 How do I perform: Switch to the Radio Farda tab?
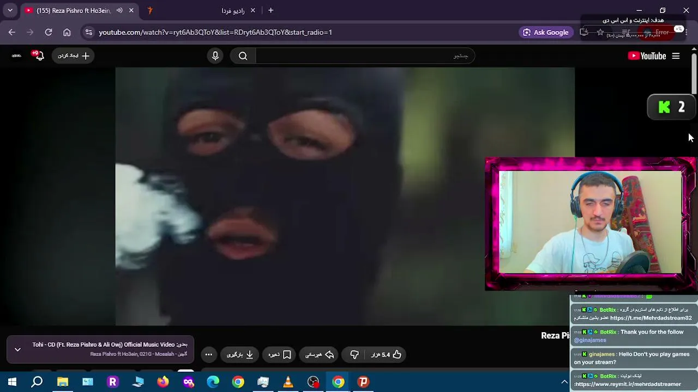click(202, 10)
